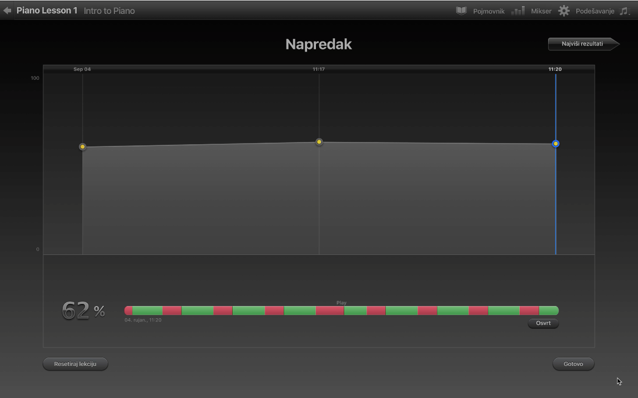Show Najviši rezultati high scores
Viewport: 638px width, 398px height.
[584, 44]
